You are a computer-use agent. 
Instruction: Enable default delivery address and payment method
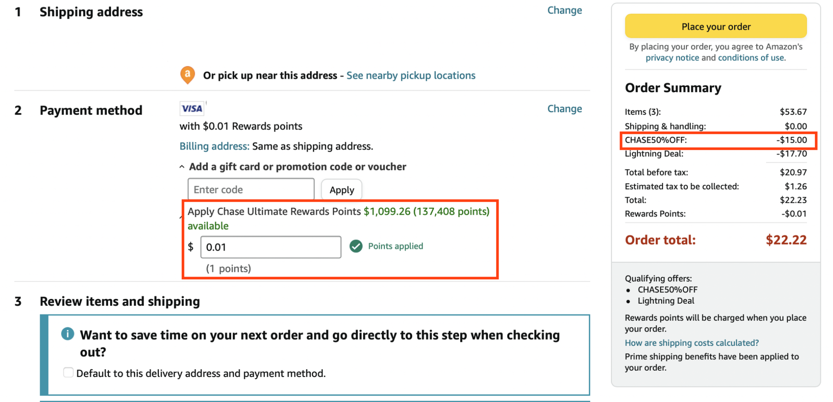[68, 372]
